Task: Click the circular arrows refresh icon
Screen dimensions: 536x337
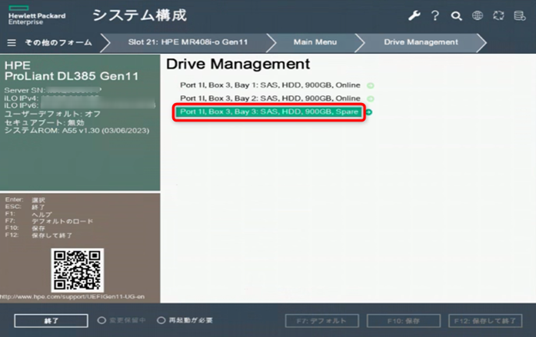Action: point(499,15)
